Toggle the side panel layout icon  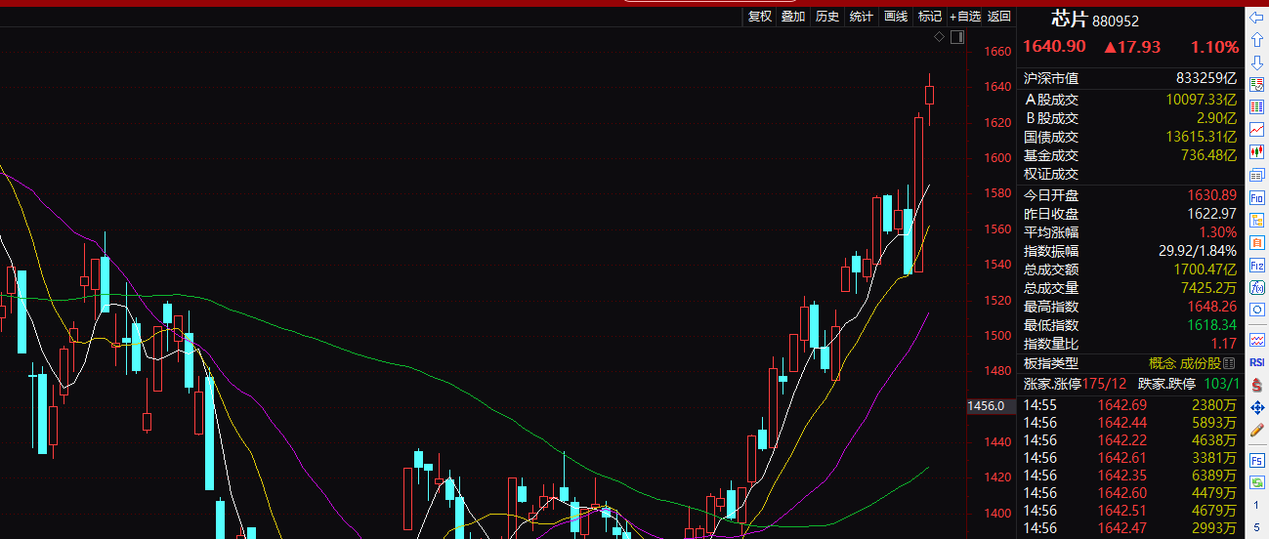(x=957, y=37)
